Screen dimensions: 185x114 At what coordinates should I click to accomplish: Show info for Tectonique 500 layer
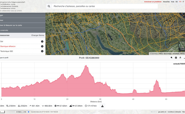(x=42, y=51)
